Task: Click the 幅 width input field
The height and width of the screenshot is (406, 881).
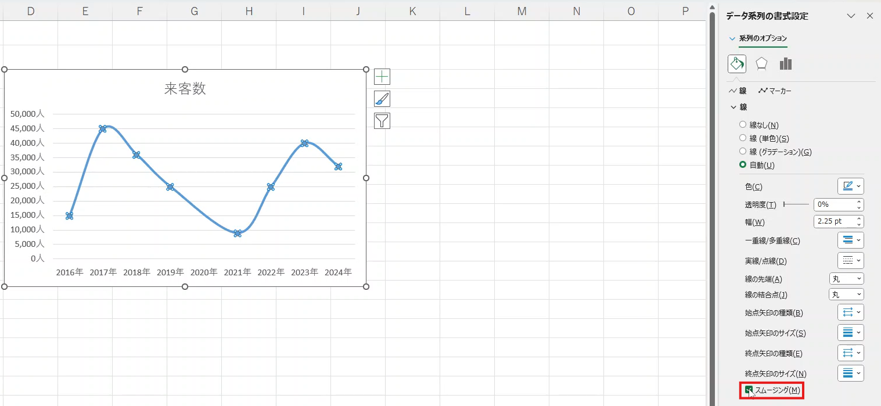Action: click(834, 221)
